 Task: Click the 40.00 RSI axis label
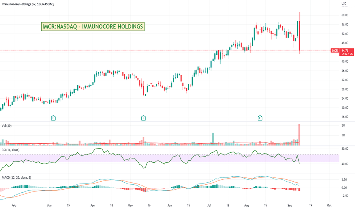(x=345, y=164)
